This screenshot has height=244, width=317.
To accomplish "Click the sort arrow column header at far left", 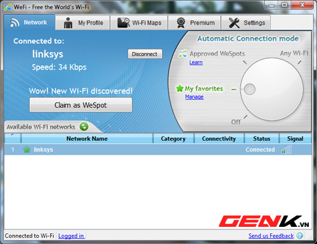I will pyautogui.click(x=13, y=139).
